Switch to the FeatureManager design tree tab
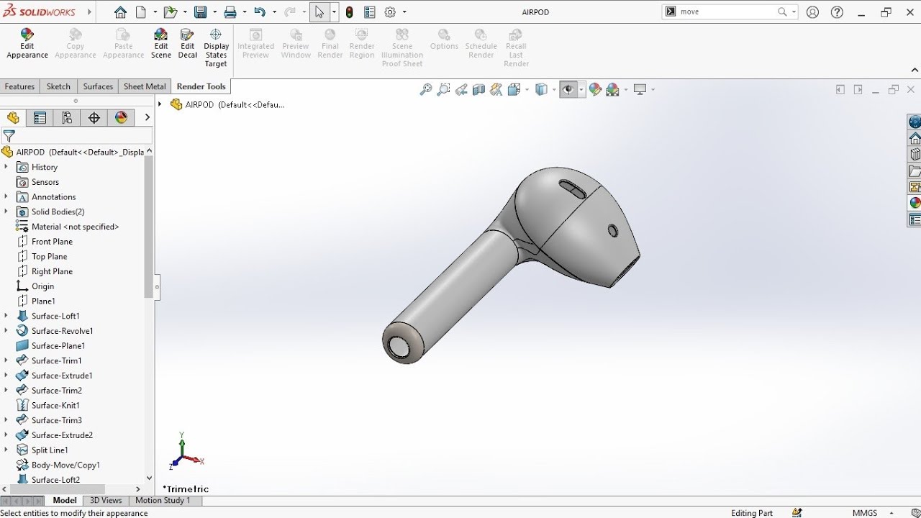Screen dimensions: 921x518 (13, 118)
